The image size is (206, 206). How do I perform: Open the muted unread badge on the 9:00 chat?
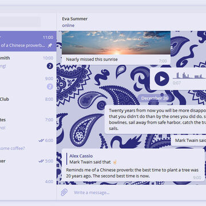tap(50, 87)
